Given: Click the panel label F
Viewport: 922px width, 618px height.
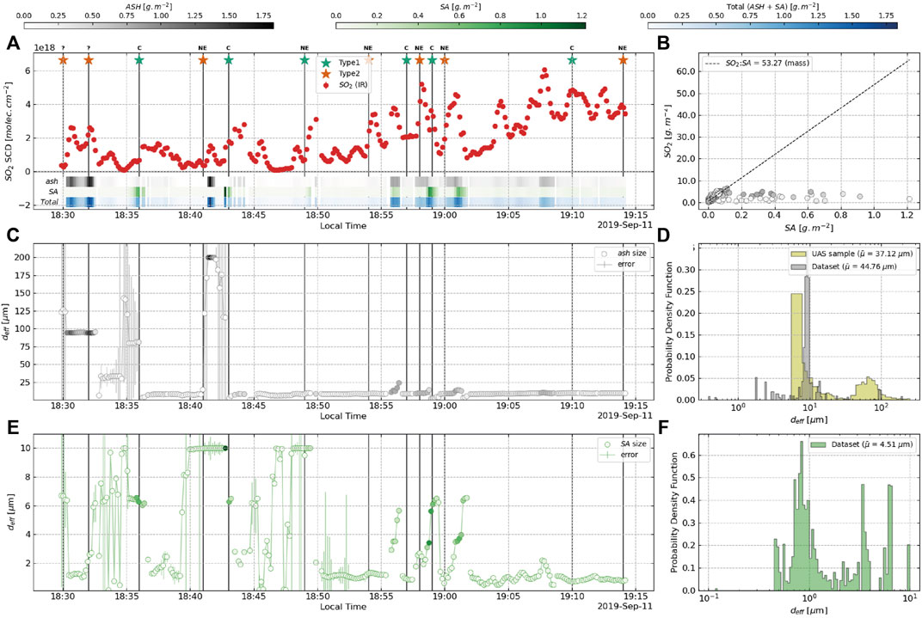Looking at the screenshot, I should (663, 427).
